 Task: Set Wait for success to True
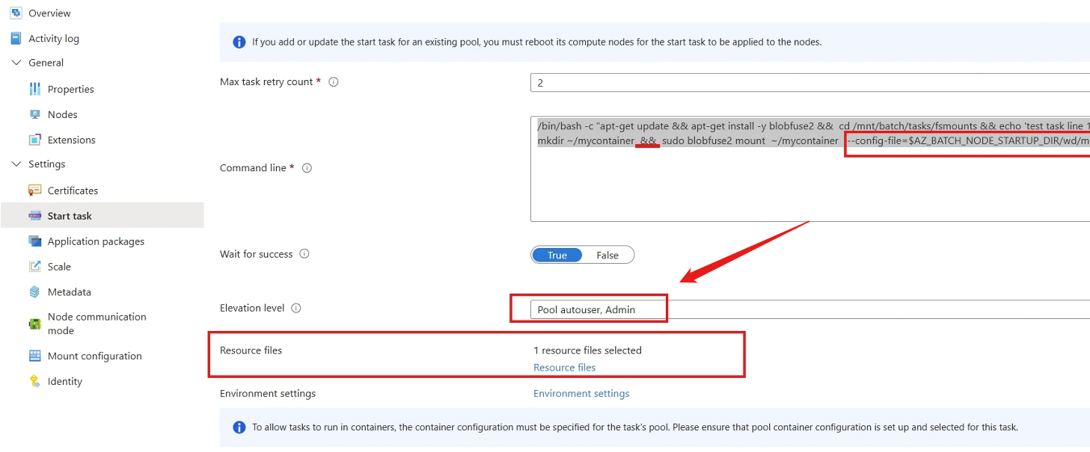[x=557, y=255]
